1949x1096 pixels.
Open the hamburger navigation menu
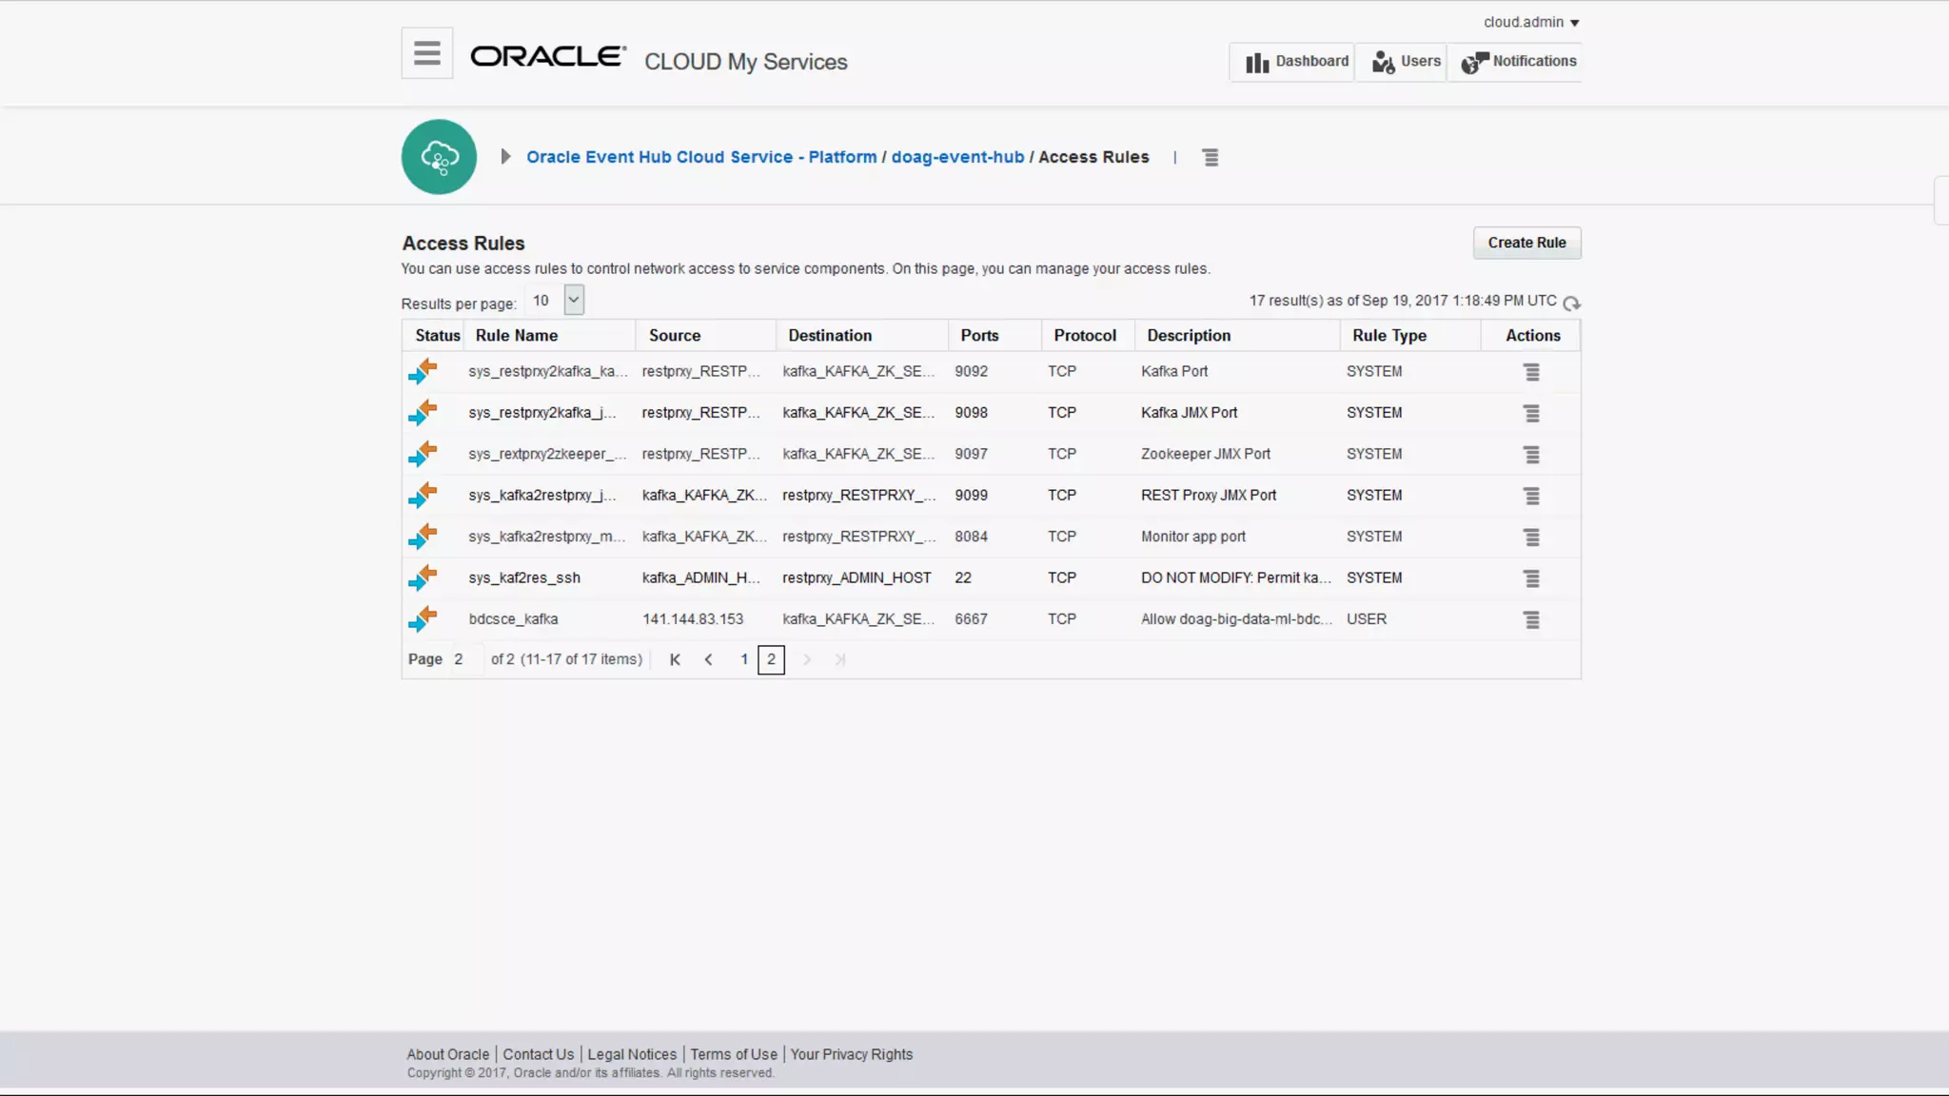coord(427,53)
